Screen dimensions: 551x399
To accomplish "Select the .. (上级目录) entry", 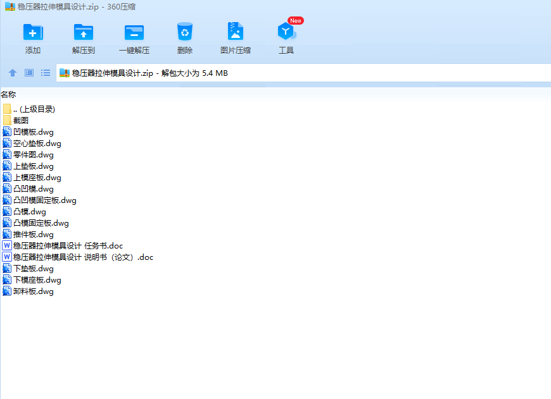I will [34, 109].
